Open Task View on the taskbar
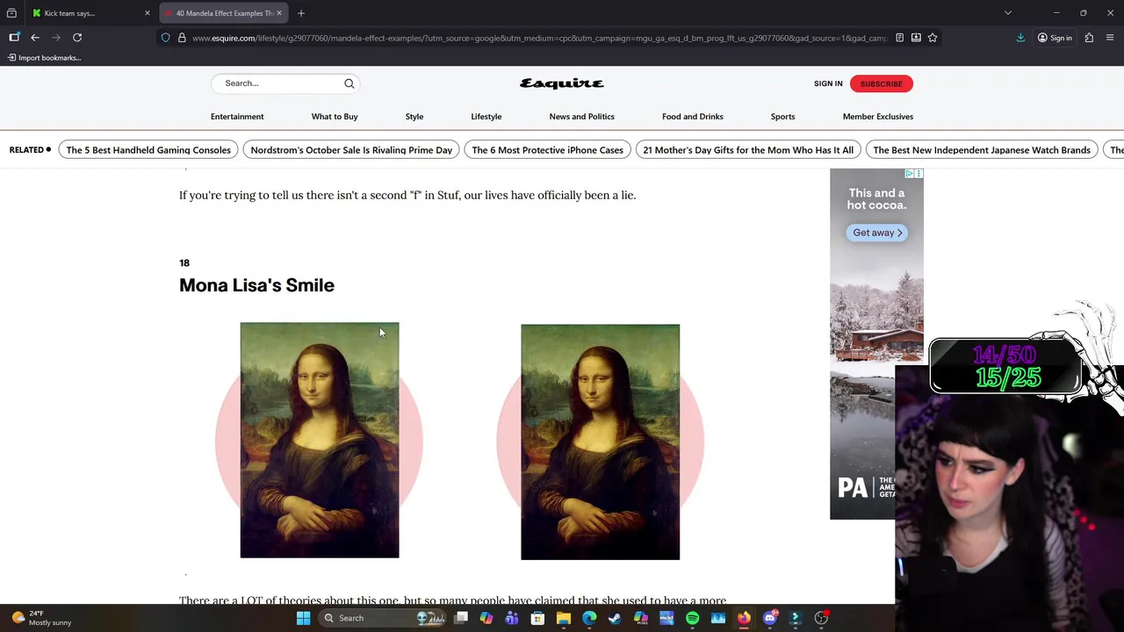Viewport: 1124px width, 632px height. coord(461,618)
